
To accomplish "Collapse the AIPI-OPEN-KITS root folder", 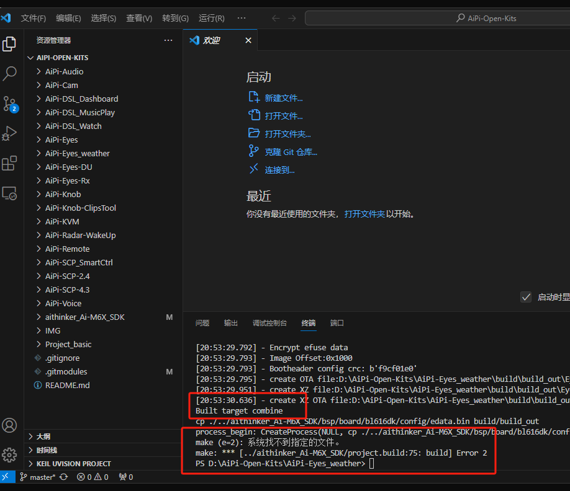I will tap(30, 58).
